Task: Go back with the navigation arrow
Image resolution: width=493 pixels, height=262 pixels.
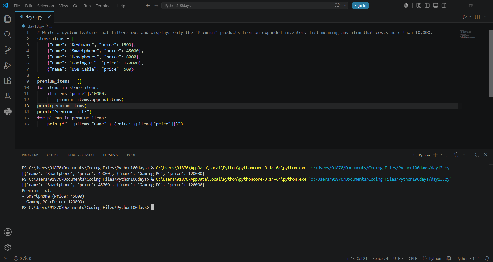Action: coord(148,6)
